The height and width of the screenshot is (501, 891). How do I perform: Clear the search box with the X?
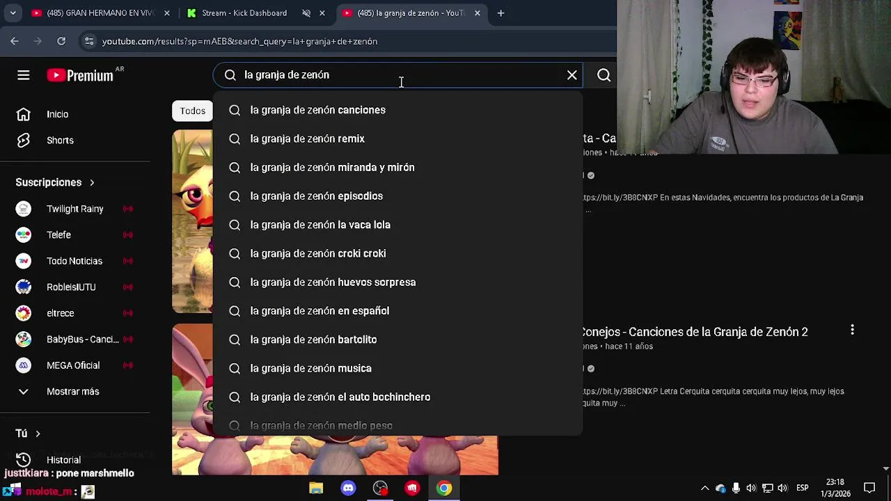tap(572, 75)
